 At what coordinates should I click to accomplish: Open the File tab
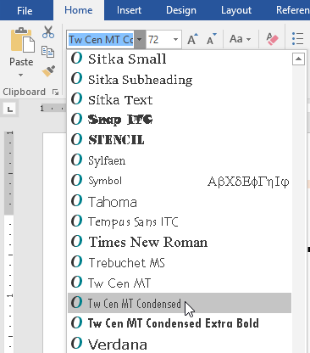click(25, 10)
